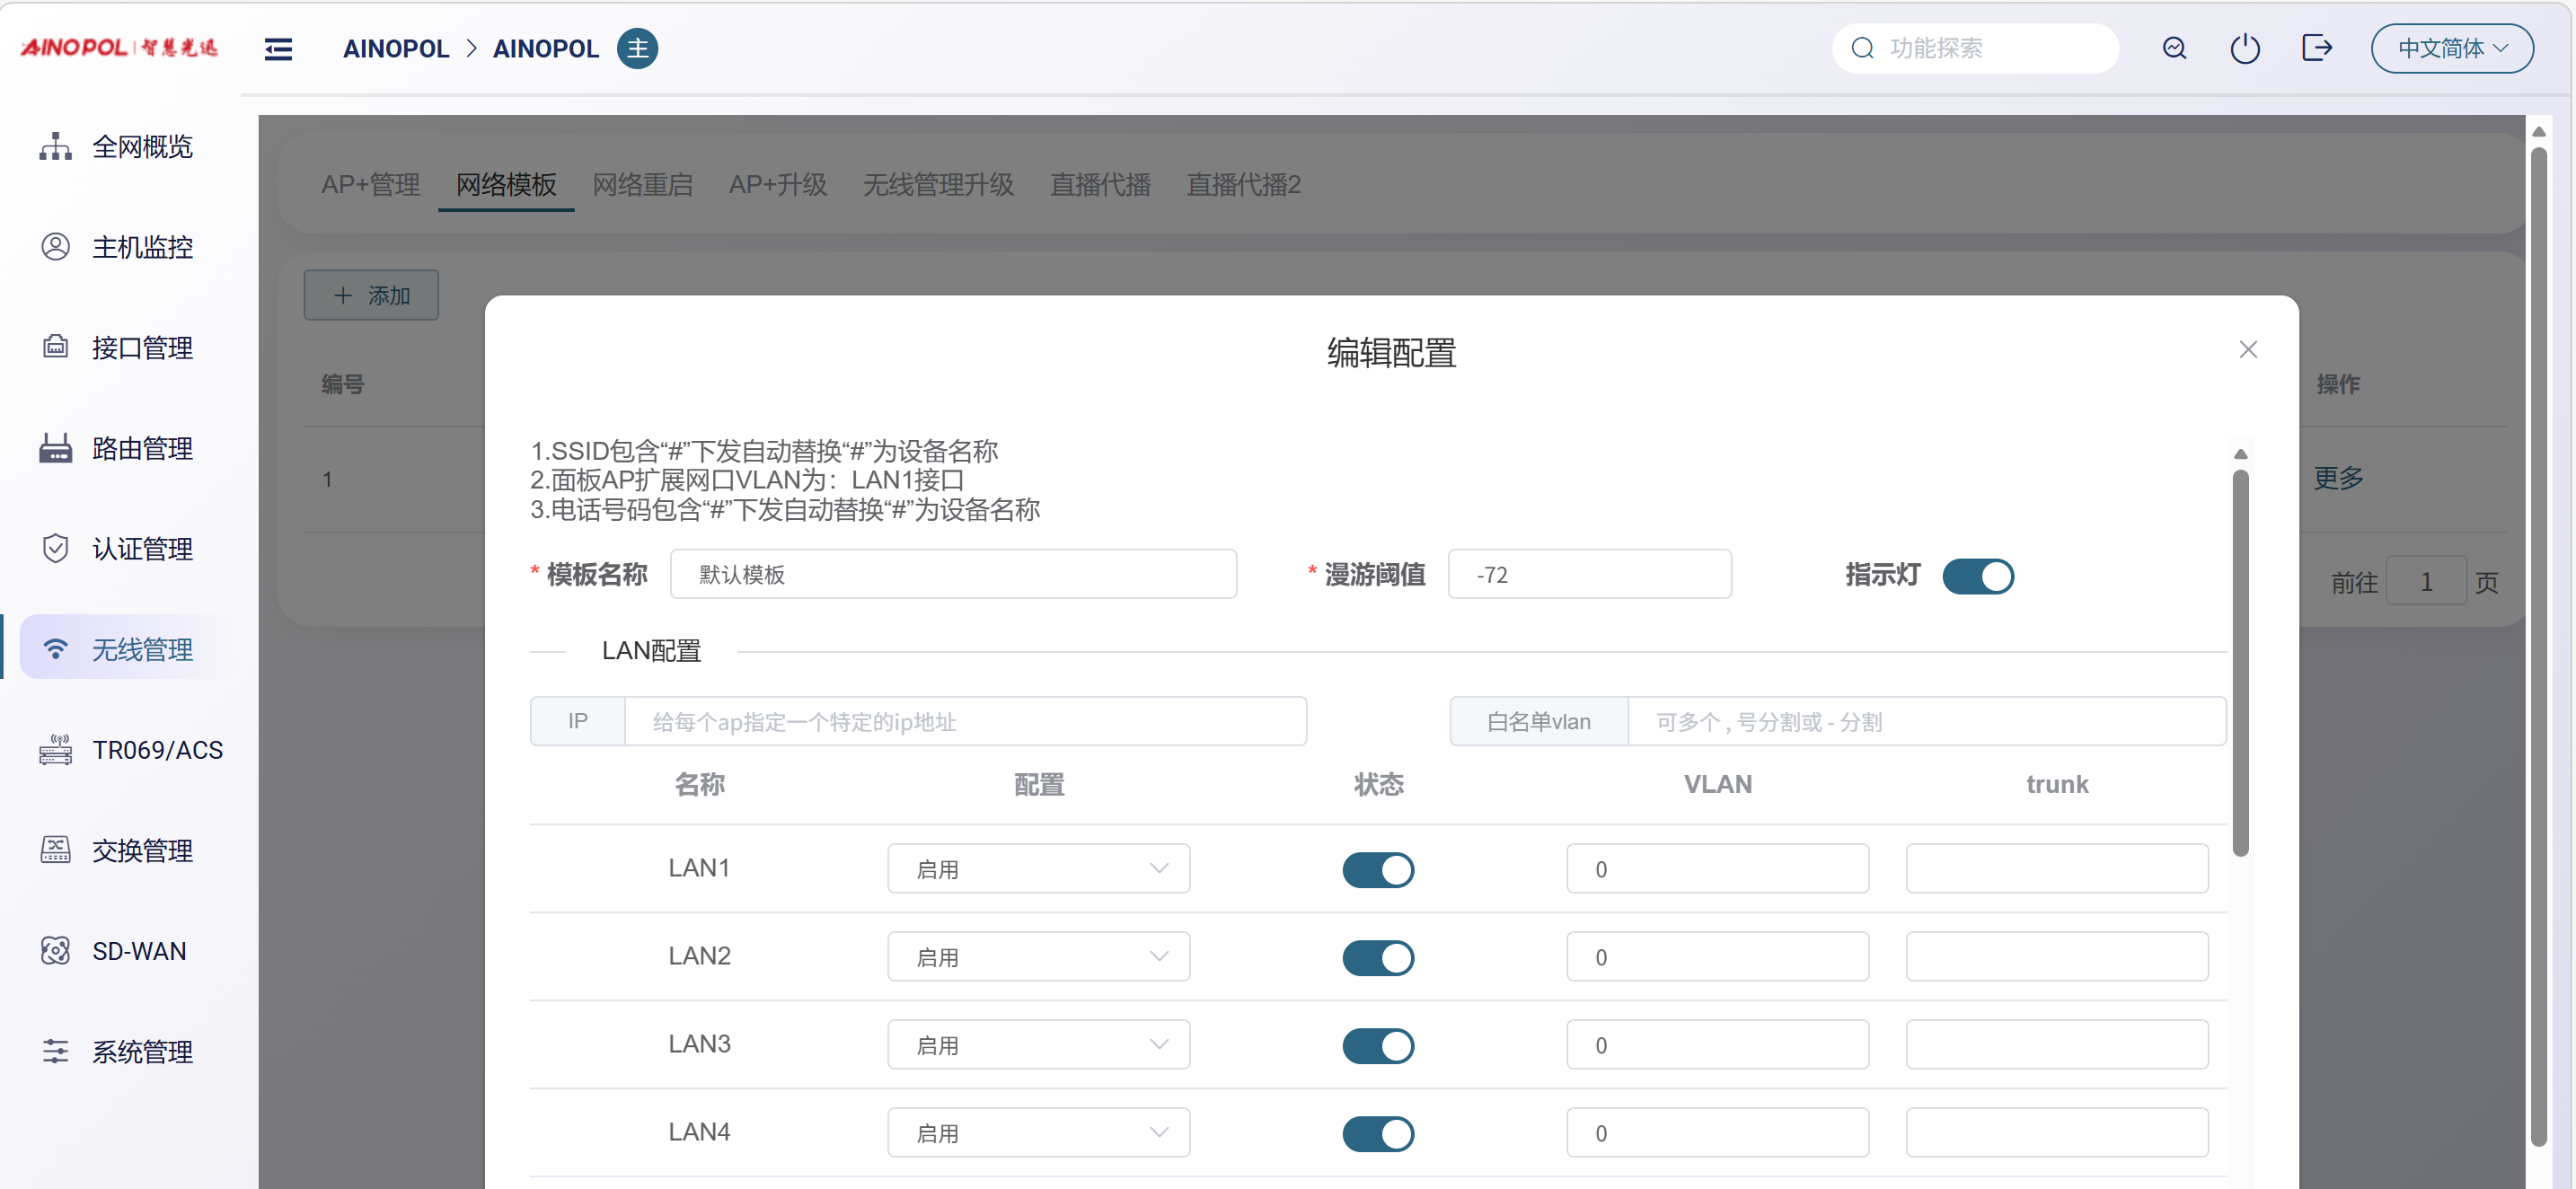Image resolution: width=2576 pixels, height=1189 pixels.
Task: Switch to the AP+升级 tab
Action: tap(777, 185)
